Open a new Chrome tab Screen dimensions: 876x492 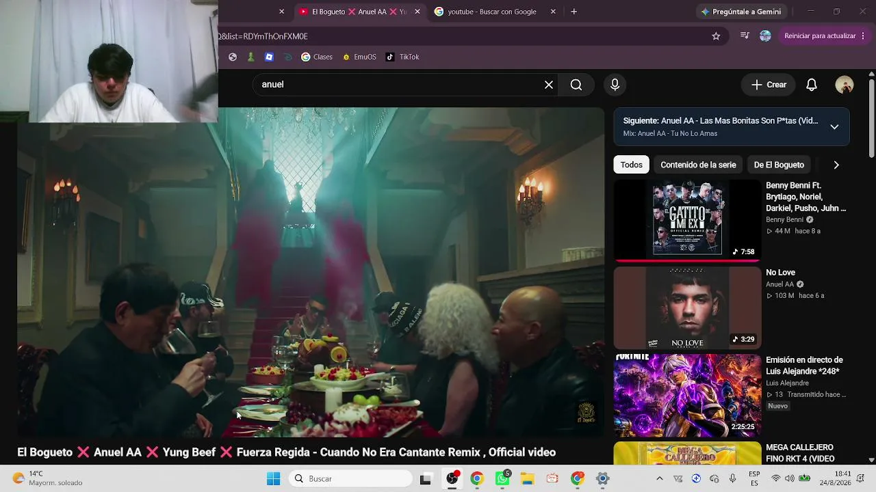pyautogui.click(x=574, y=12)
